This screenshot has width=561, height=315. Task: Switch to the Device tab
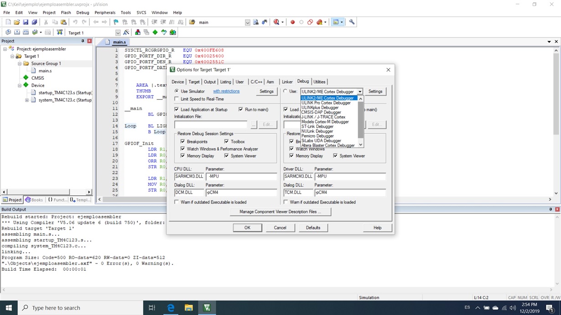coord(178,82)
